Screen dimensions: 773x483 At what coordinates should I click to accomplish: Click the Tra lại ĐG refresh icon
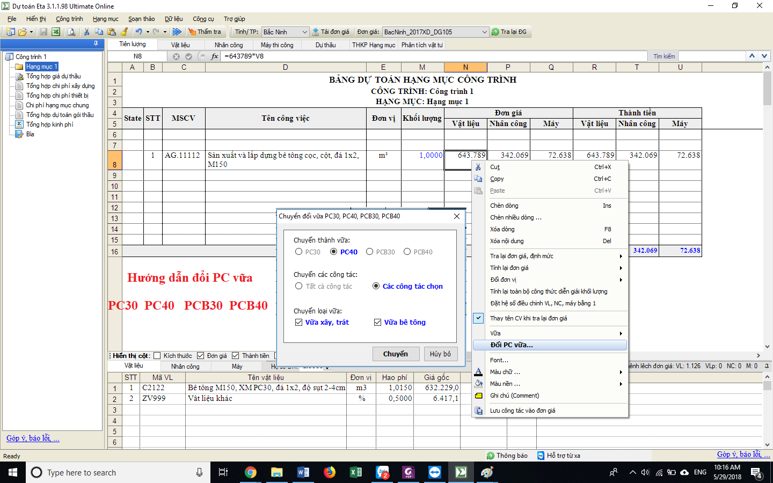pos(495,31)
